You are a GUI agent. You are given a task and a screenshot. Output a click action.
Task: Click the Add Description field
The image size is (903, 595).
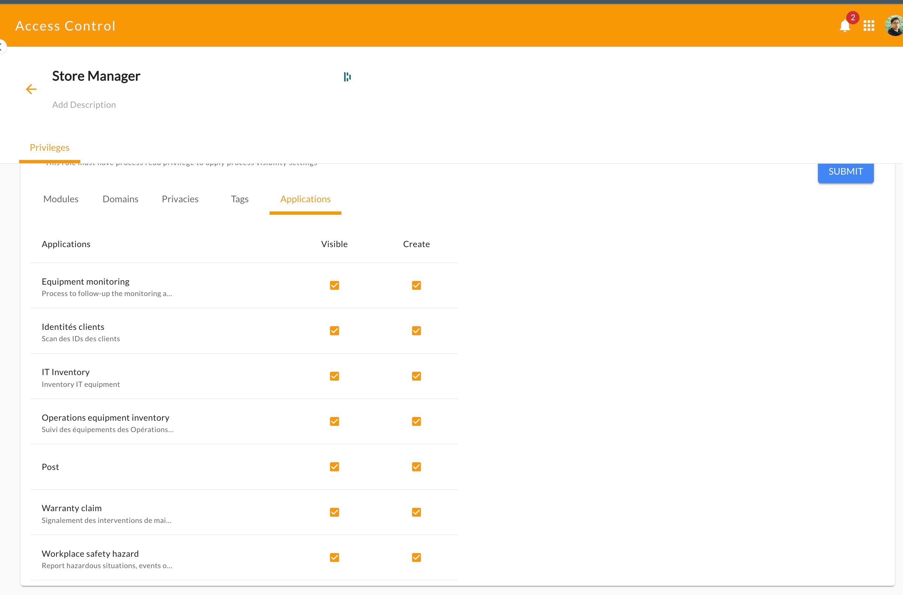(x=84, y=105)
